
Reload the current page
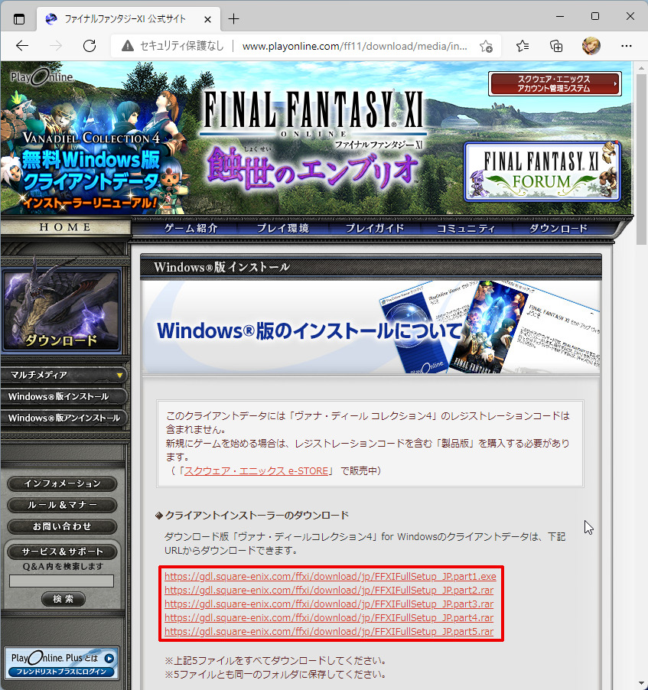[x=90, y=46]
